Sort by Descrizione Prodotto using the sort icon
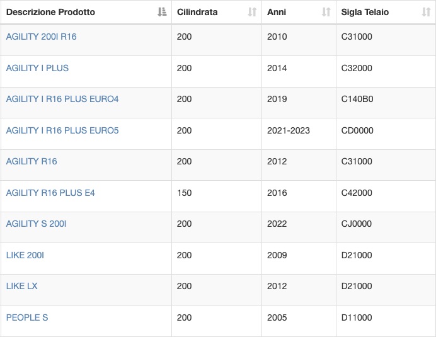The height and width of the screenshot is (337, 436). tap(162, 12)
